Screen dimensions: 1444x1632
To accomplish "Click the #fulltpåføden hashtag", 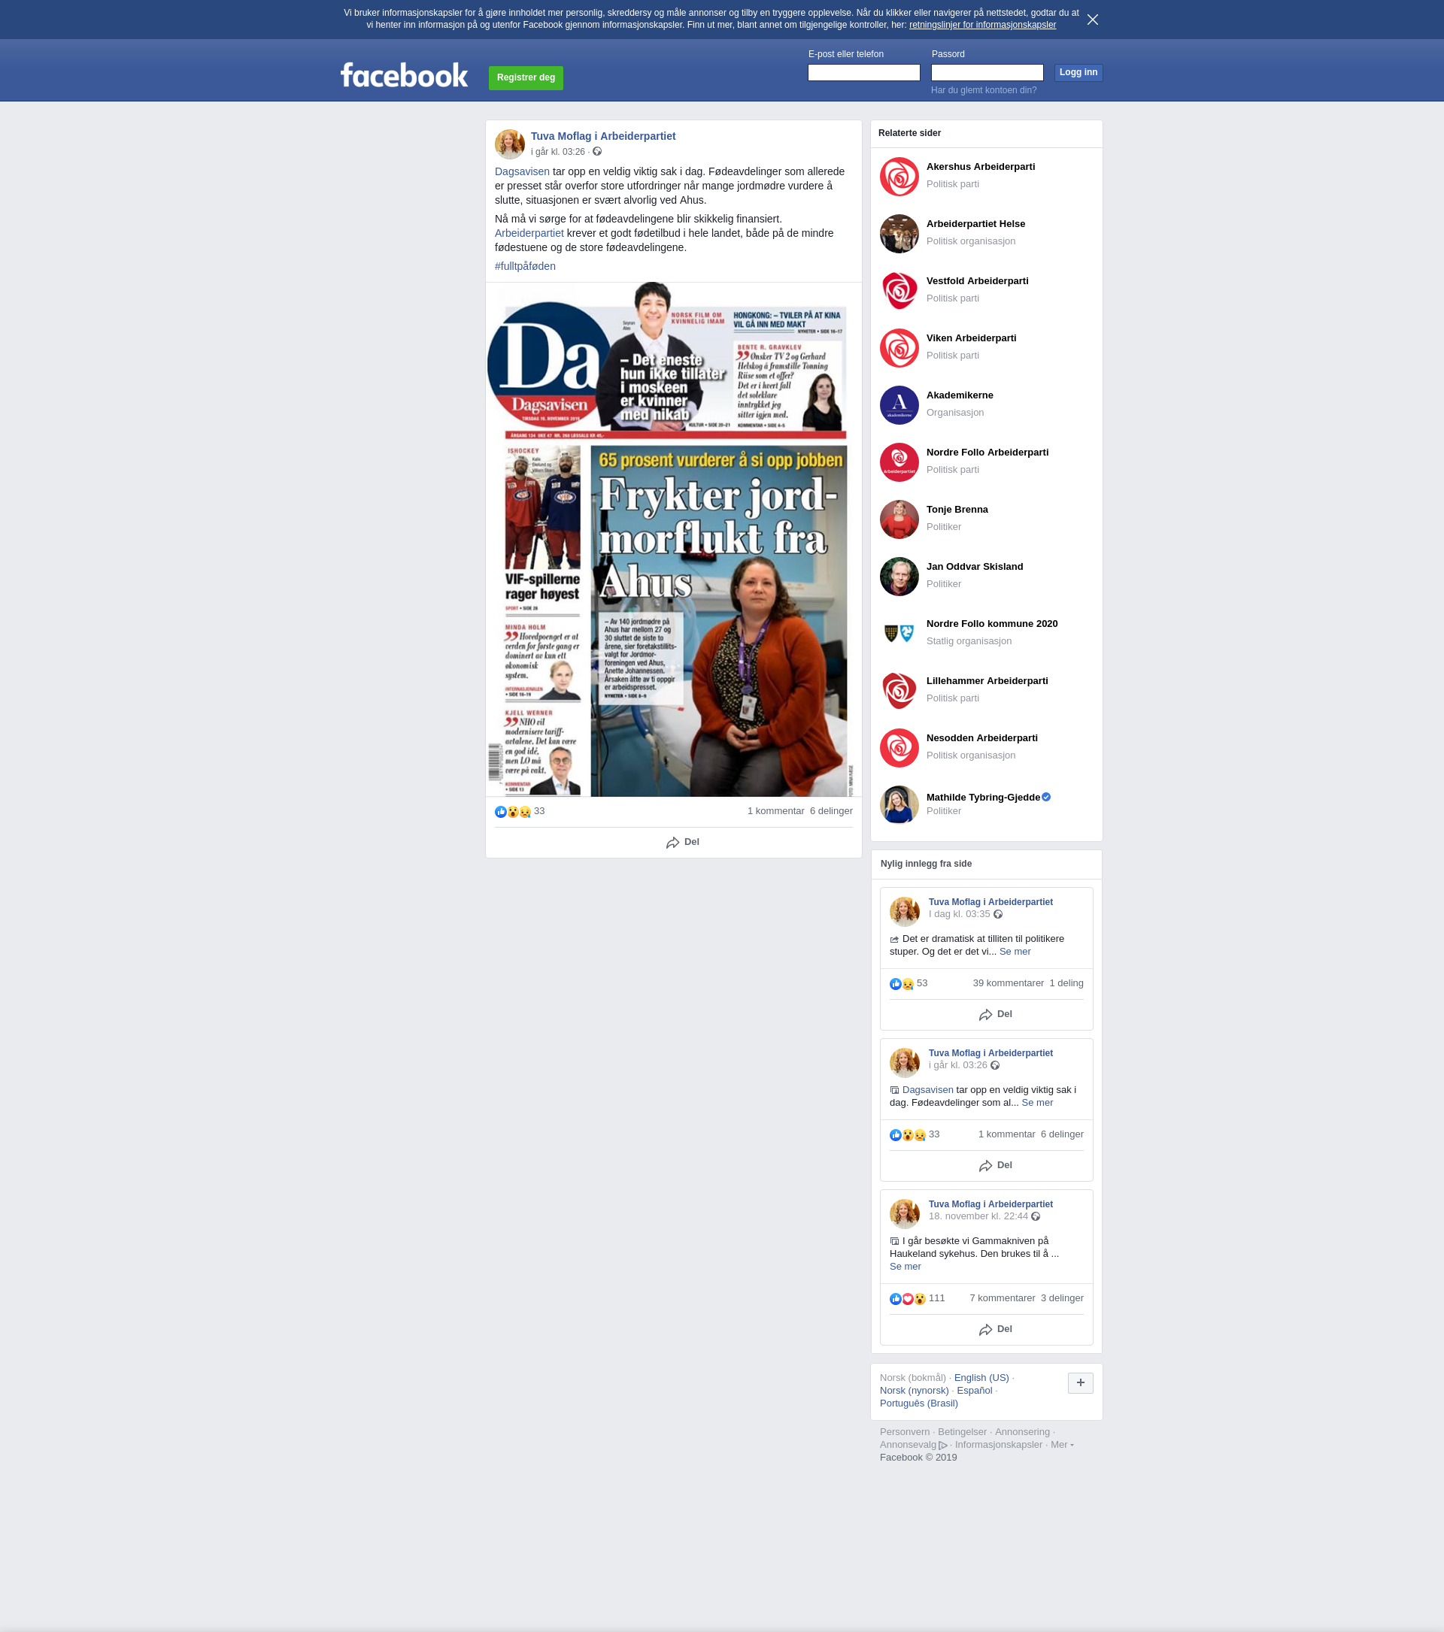I will pos(525,266).
